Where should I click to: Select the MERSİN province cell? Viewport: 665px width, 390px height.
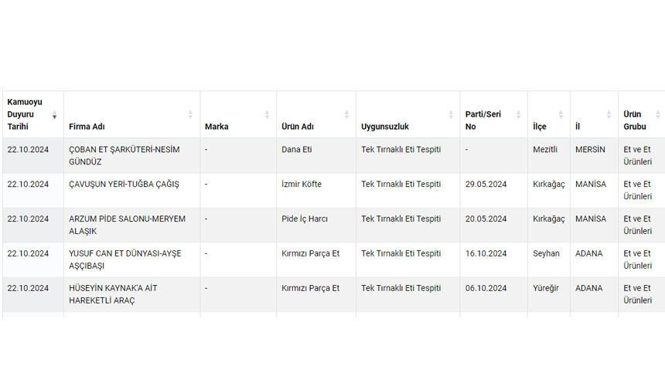tap(590, 149)
